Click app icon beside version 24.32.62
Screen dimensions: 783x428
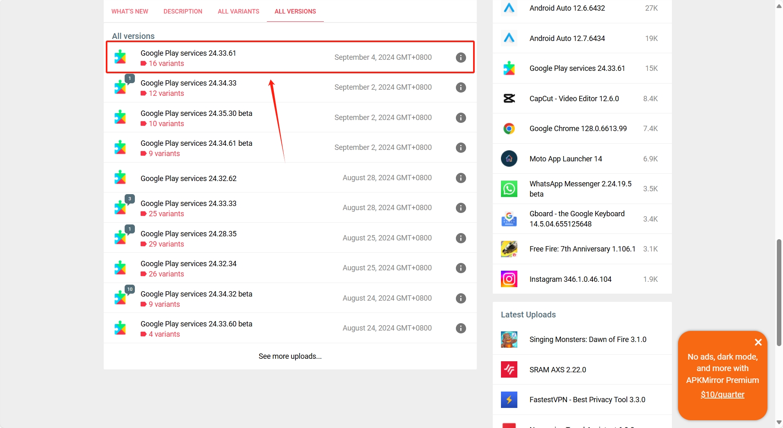coord(120,177)
